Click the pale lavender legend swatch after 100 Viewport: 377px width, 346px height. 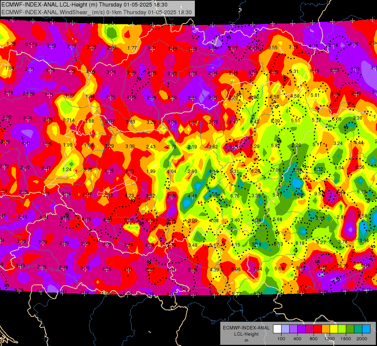pos(285,329)
